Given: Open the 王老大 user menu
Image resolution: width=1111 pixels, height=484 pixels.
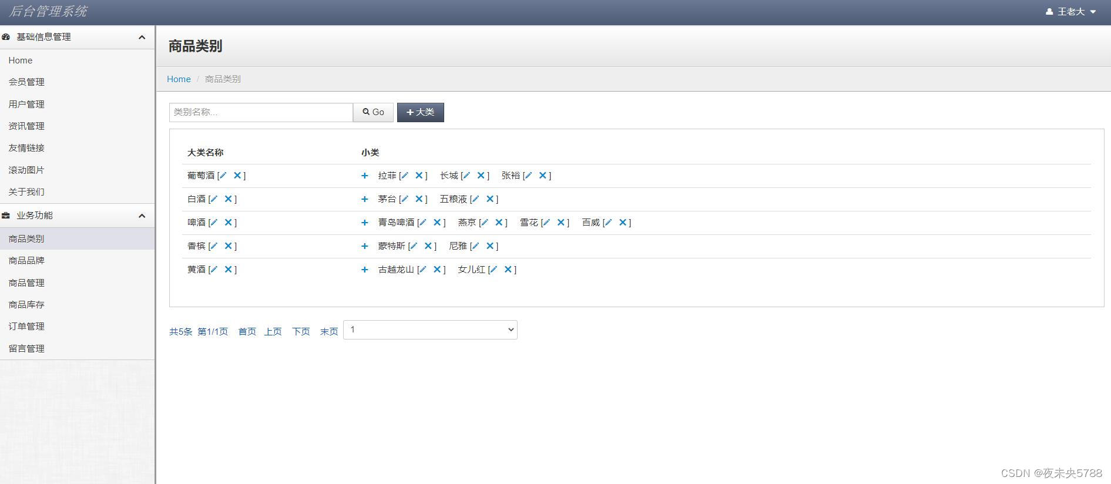Looking at the screenshot, I should (x=1070, y=12).
